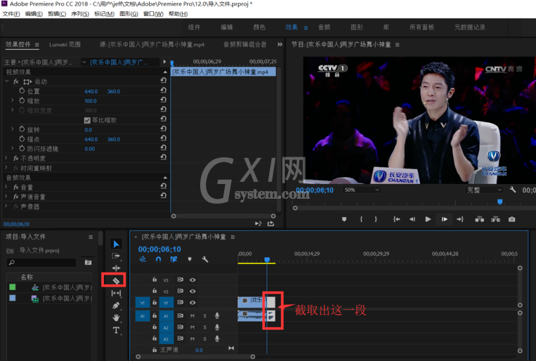Select the Pen tool

[x=116, y=306]
